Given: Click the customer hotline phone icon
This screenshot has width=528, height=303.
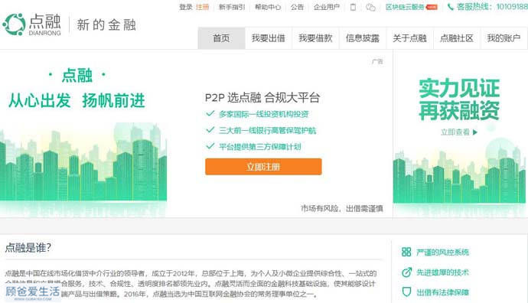Looking at the screenshot, I should [450, 7].
